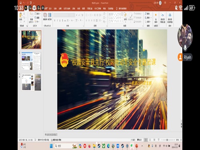Toggle the Notes pane in status bar
This screenshot has width=200, height=150.
pyautogui.click(x=133, y=140)
